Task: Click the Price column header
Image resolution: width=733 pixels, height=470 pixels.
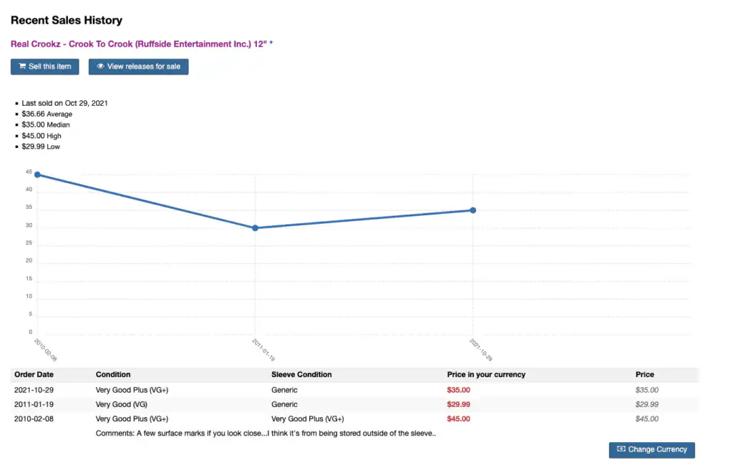Action: 644,374
